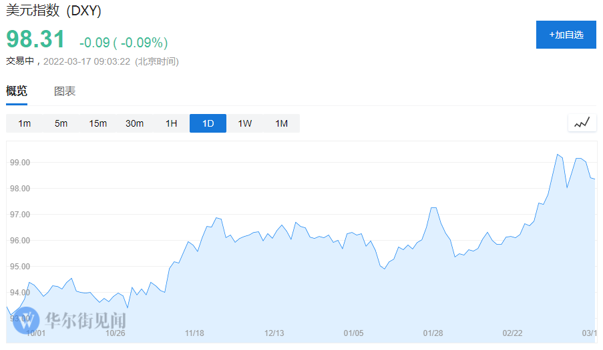Click the 99.00 y-axis price label
This screenshot has width=603, height=350.
21,163
